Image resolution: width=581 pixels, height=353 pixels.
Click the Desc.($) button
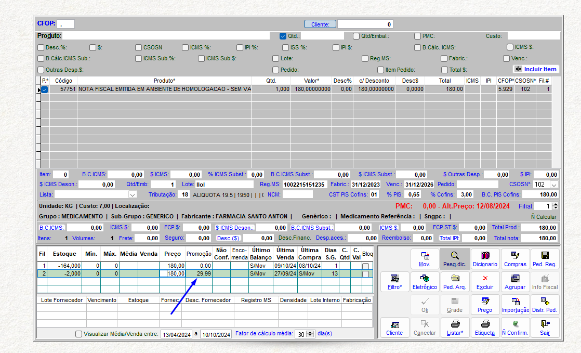click(x=228, y=238)
